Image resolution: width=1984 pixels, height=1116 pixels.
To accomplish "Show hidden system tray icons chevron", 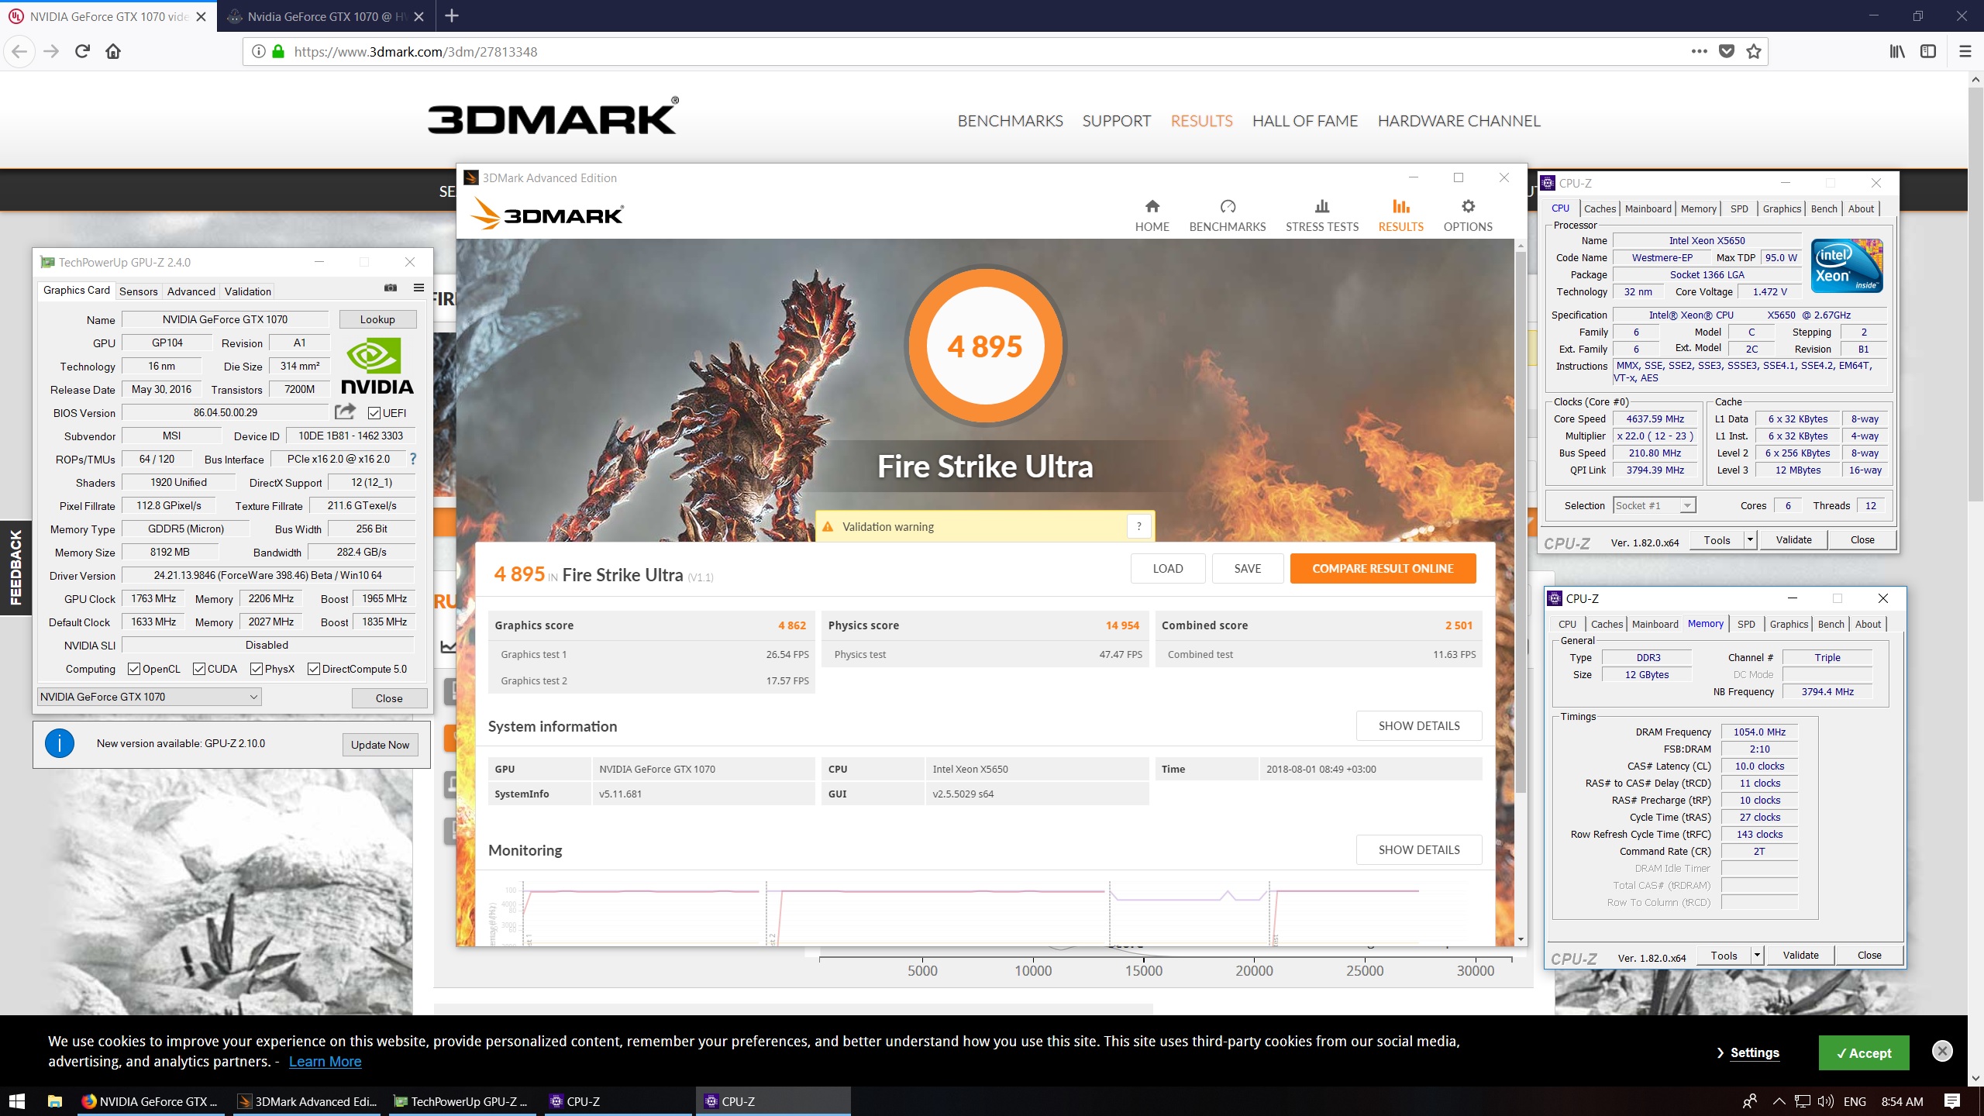I will [1779, 1101].
